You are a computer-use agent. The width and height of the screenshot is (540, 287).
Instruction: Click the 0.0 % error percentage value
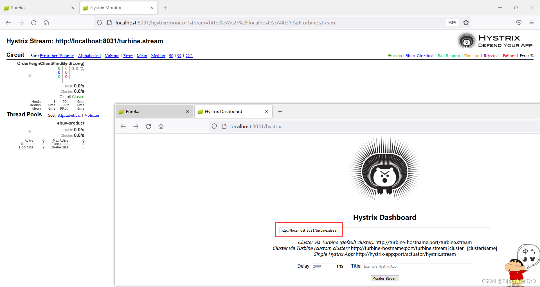point(78,69)
